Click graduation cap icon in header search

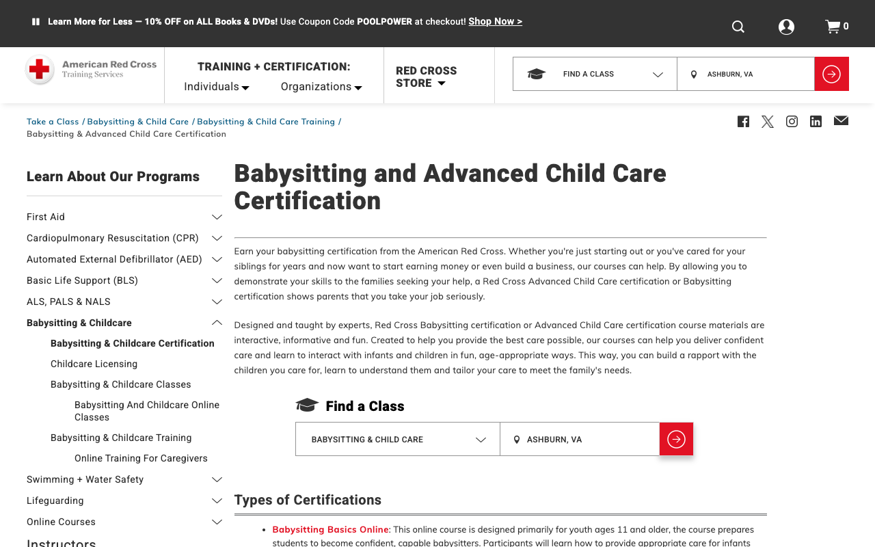pos(536,74)
